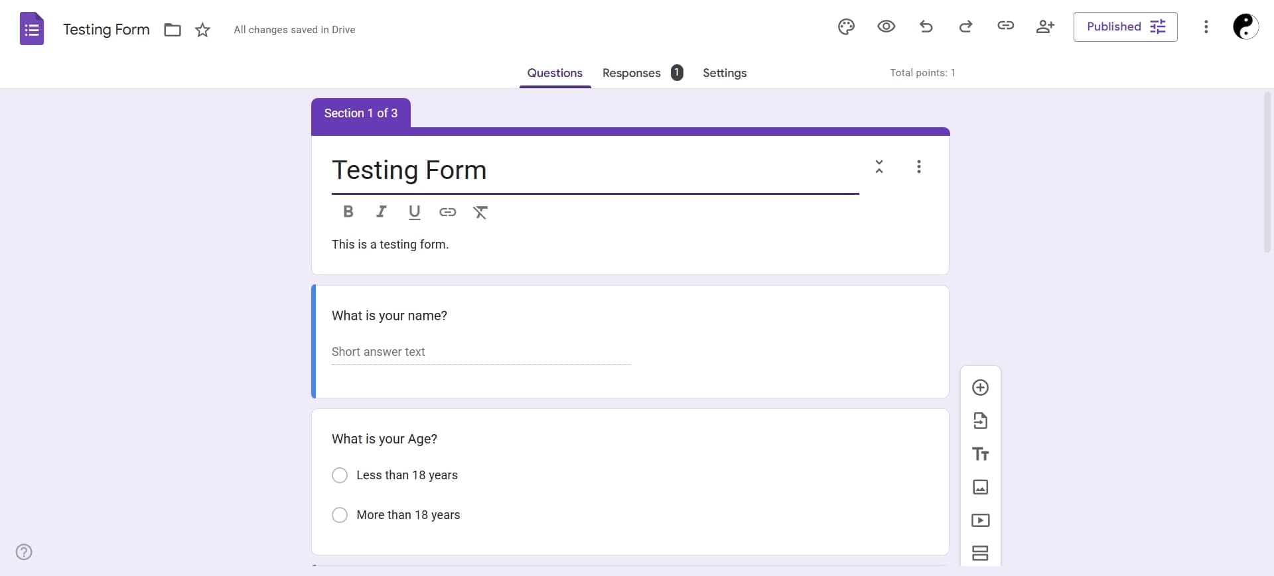The width and height of the screenshot is (1274, 576).
Task: Add collaborators icon
Action: point(1045,27)
